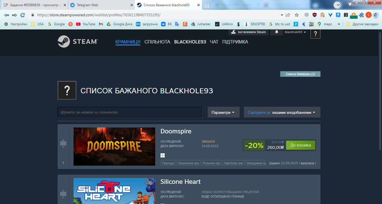Open the Google Translate bookmark icon

coord(177,24)
